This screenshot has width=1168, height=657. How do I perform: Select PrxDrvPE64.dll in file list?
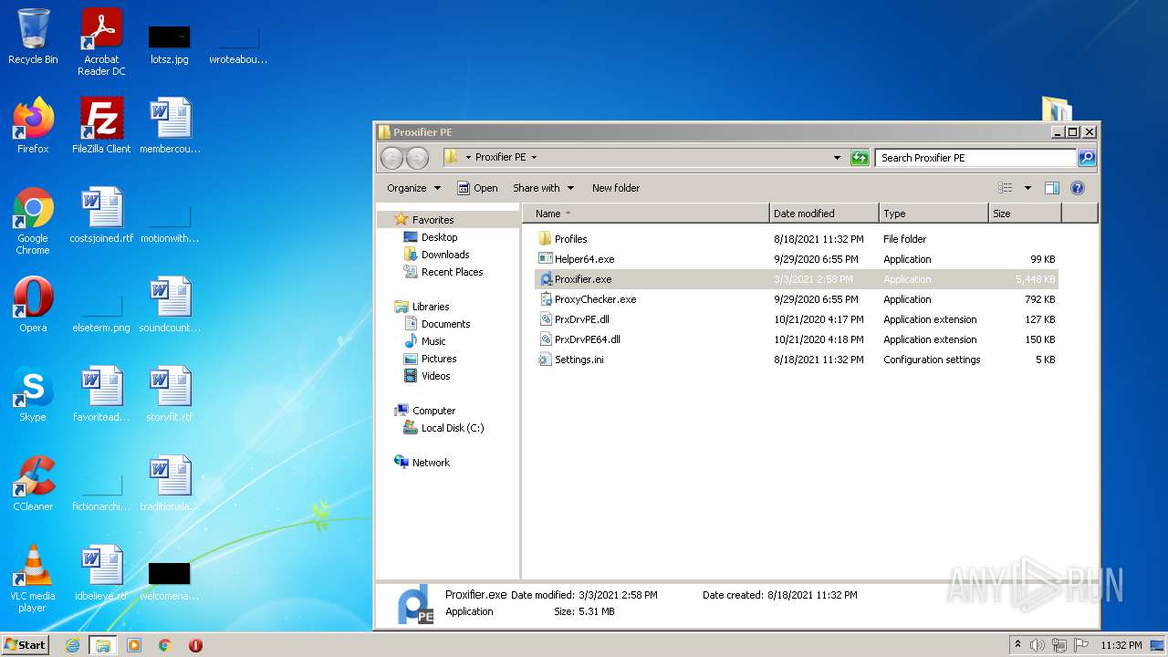(587, 339)
